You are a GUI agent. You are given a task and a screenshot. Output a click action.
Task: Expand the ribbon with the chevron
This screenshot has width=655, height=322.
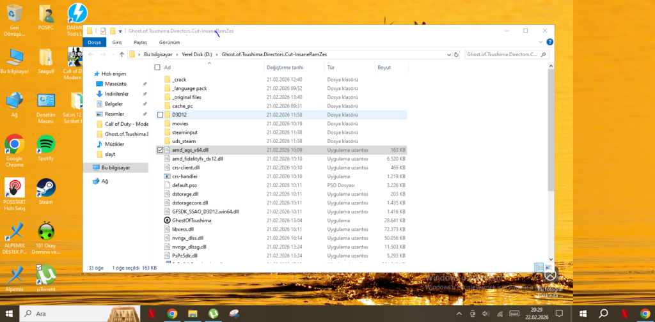click(541, 42)
